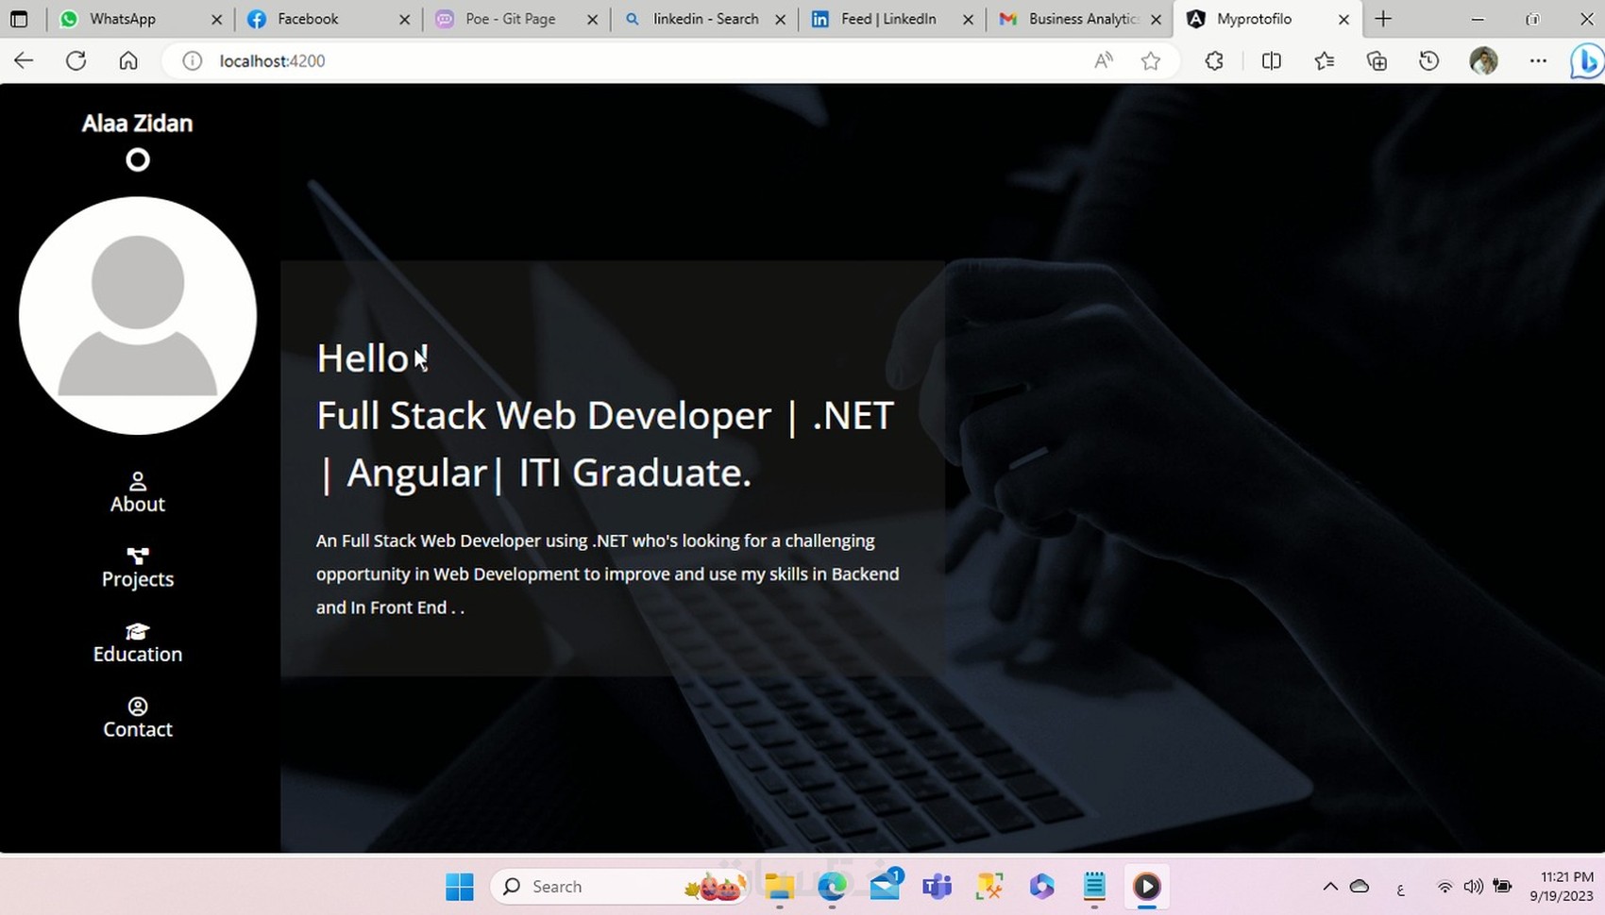Open Collections in the browser toolbar
This screenshot has height=915, width=1605.
pyautogui.click(x=1377, y=60)
